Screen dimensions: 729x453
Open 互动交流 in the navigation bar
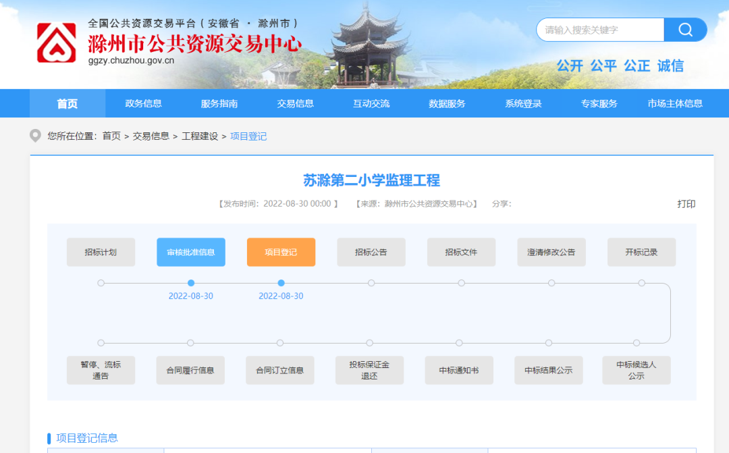point(370,103)
